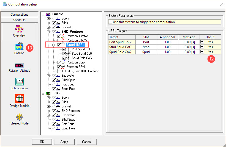The height and width of the screenshot is (147, 226).
Task: Open the Position section icon
Action: click(19, 46)
